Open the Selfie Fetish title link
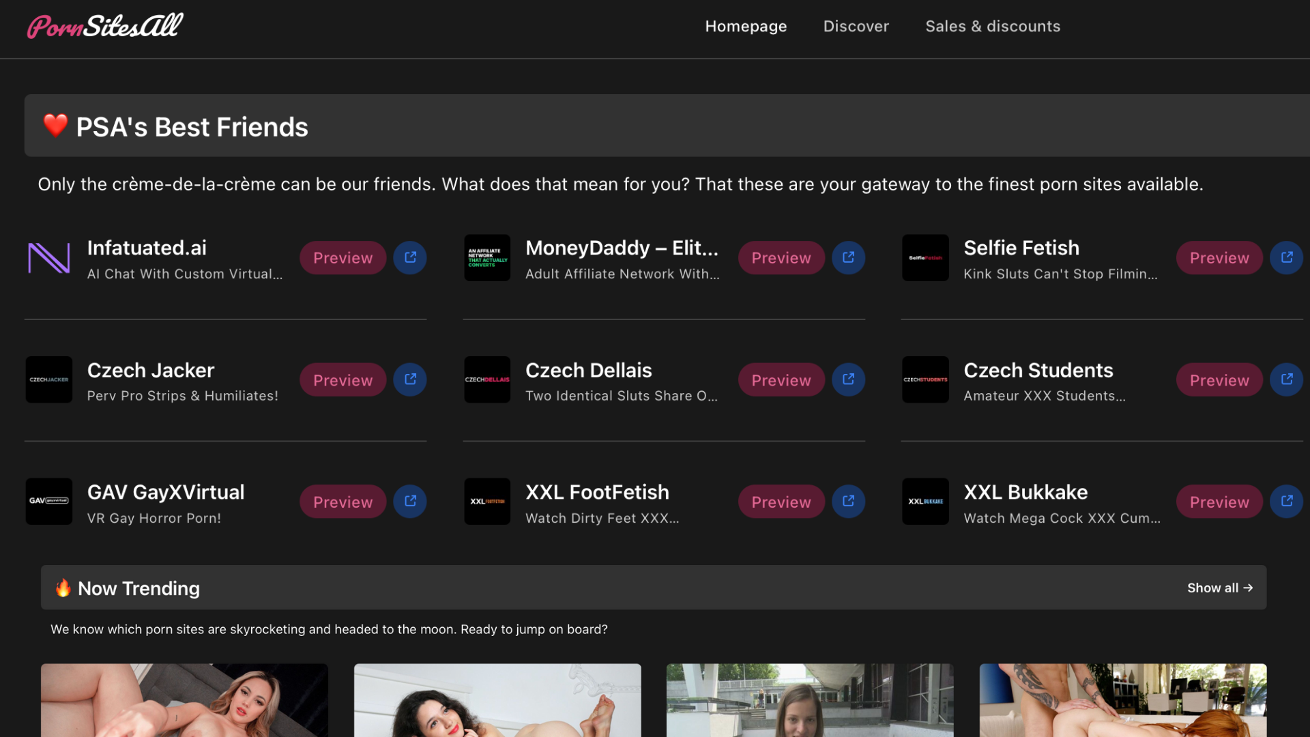 [1021, 248]
